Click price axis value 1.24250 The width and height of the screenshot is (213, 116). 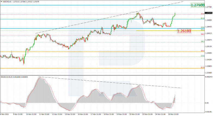209,59
